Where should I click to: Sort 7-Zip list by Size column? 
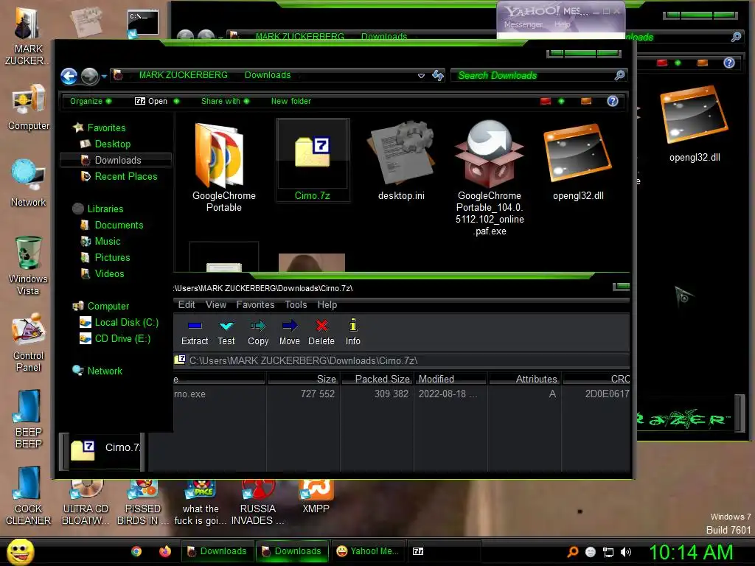click(x=303, y=379)
